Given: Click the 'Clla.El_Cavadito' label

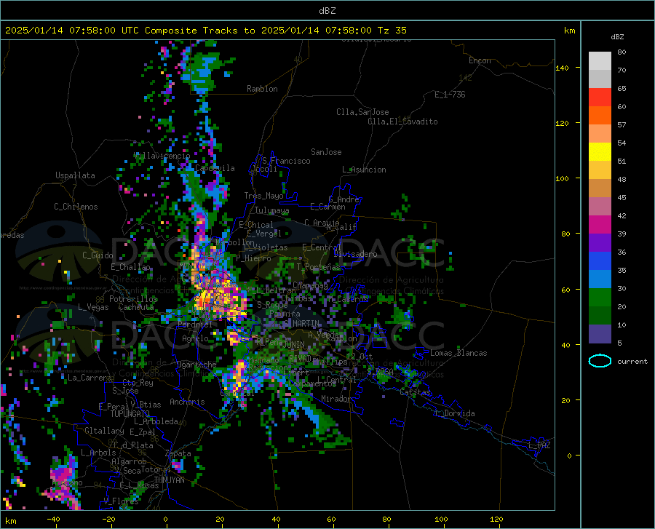Looking at the screenshot, I should [402, 122].
